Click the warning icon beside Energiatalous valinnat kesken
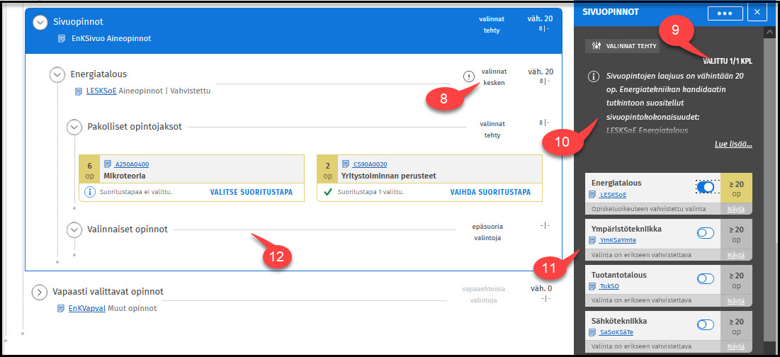 point(468,76)
